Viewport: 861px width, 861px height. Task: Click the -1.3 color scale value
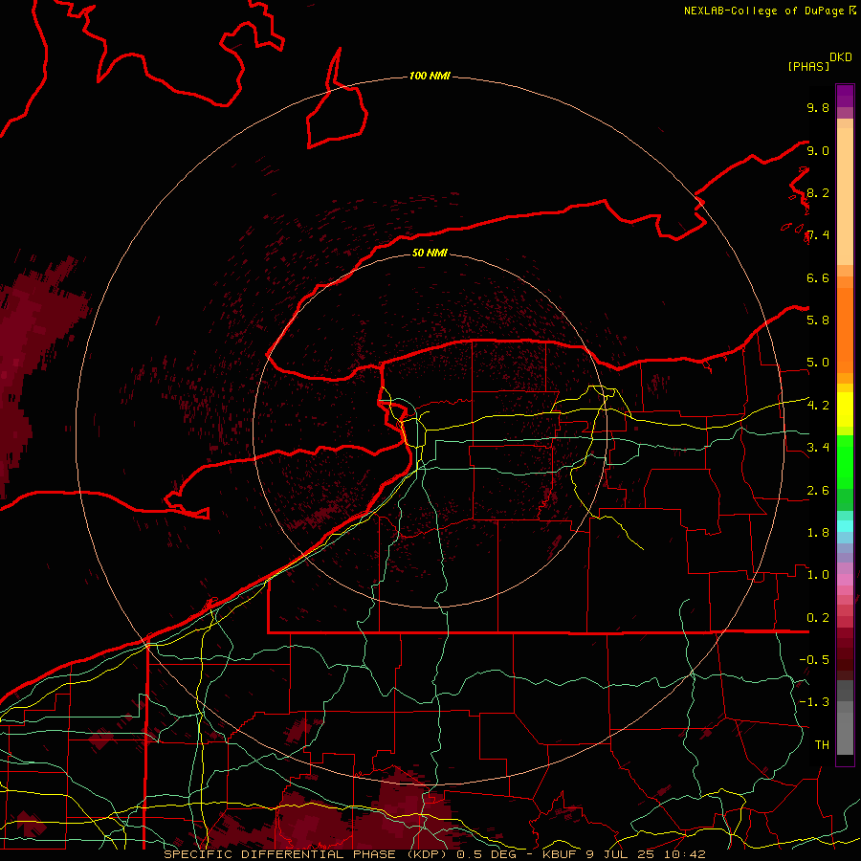pos(814,702)
